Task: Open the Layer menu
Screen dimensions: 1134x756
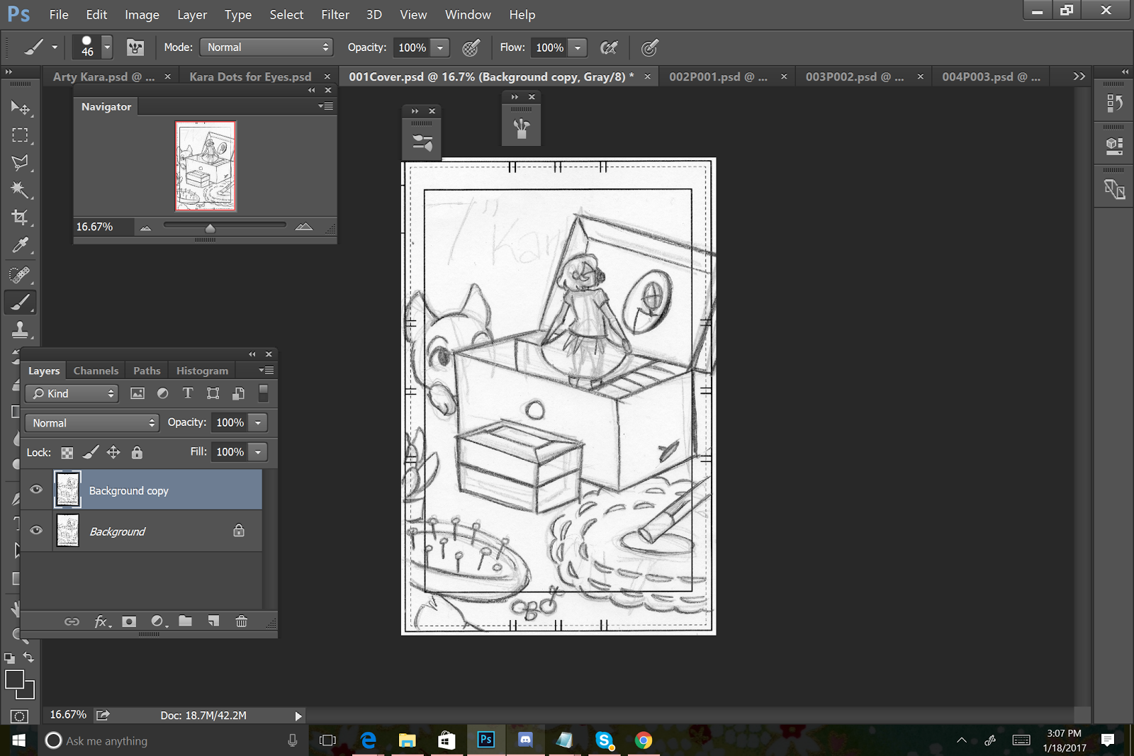Action: point(192,14)
